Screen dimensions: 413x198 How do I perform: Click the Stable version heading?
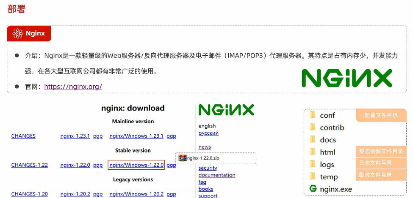pos(133,150)
